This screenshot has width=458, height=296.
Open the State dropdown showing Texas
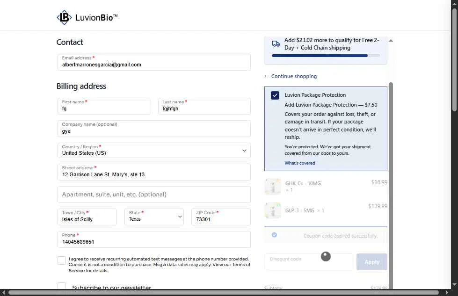coord(154,217)
